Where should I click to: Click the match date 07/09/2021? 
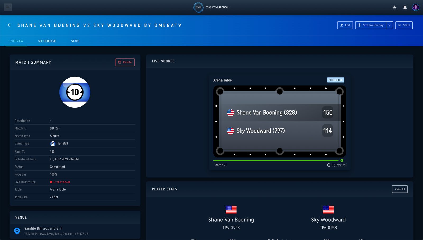(339, 165)
